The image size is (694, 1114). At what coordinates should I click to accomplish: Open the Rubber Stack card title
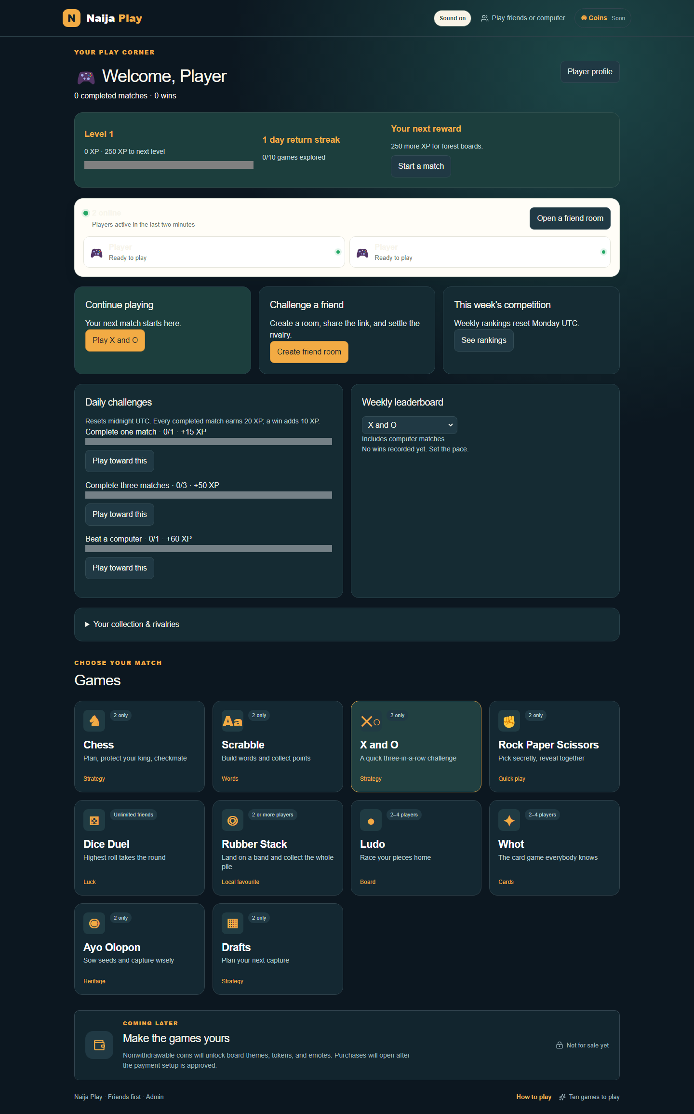254,844
